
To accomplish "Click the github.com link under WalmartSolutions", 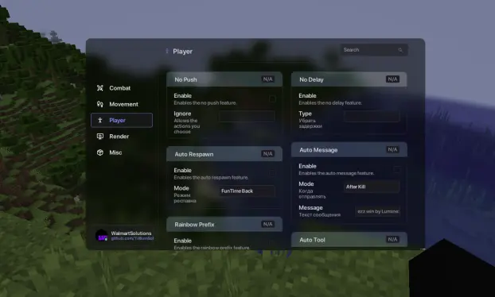I will tap(132, 238).
